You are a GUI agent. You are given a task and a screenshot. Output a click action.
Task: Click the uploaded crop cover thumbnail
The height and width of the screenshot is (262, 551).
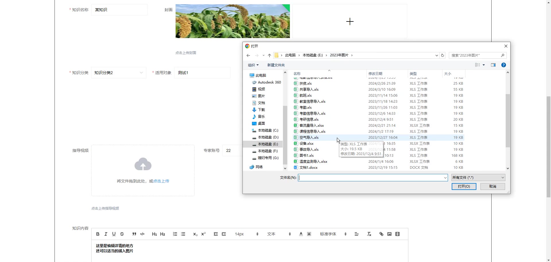pyautogui.click(x=233, y=21)
